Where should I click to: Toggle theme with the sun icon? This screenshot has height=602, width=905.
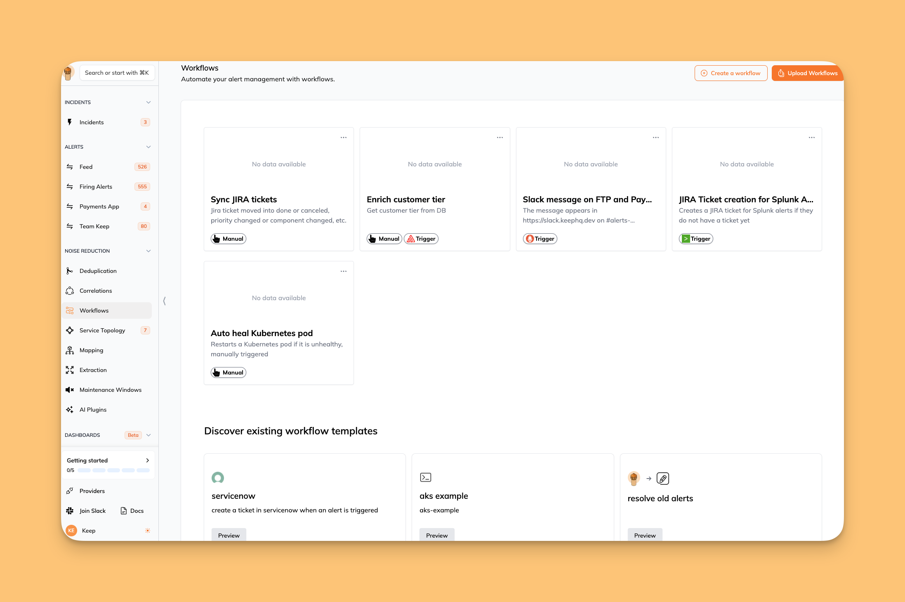pyautogui.click(x=148, y=531)
